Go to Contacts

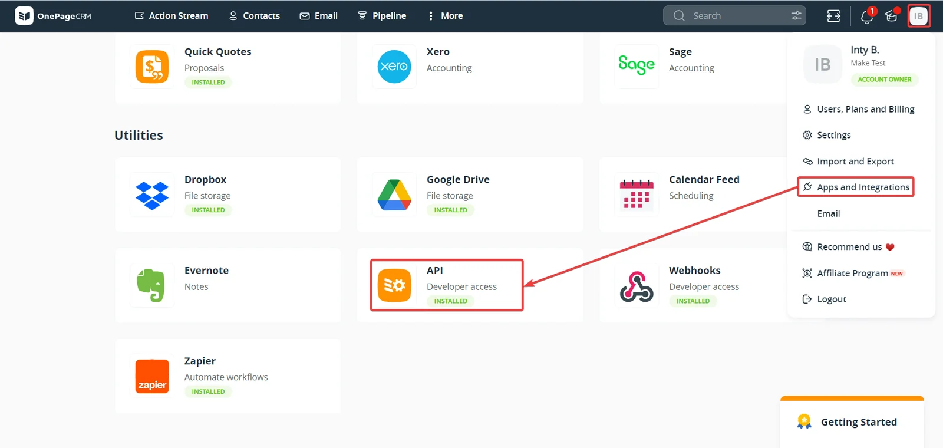coord(254,16)
